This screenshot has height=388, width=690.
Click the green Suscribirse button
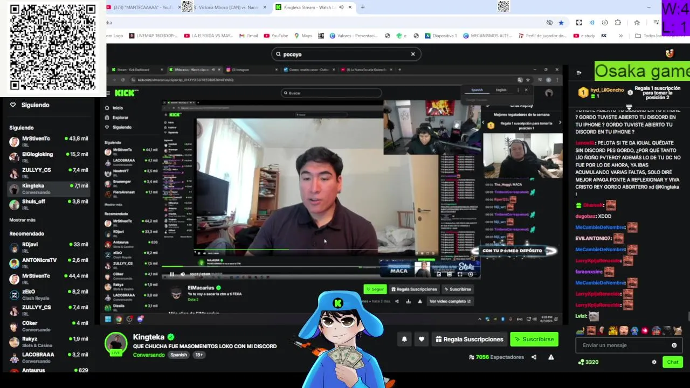[534, 339]
